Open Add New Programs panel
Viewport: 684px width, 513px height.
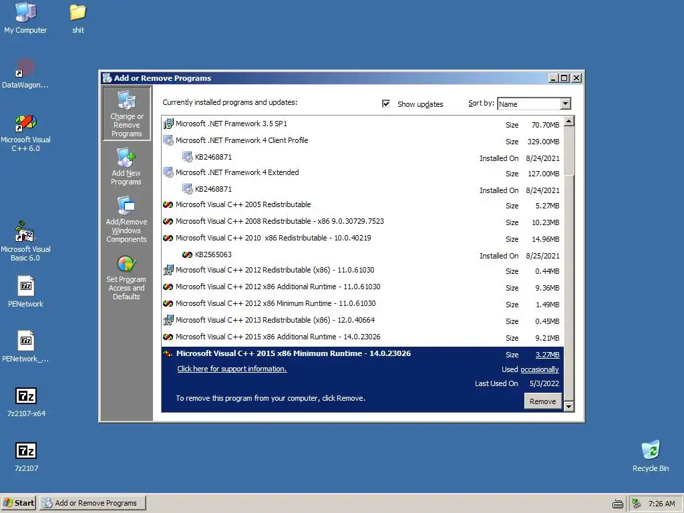pos(126,166)
